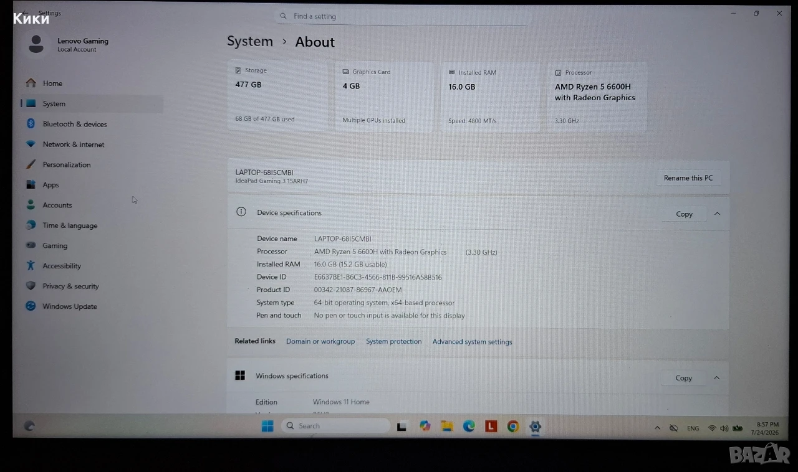
Task: Open the Windows Start menu
Action: (x=267, y=426)
